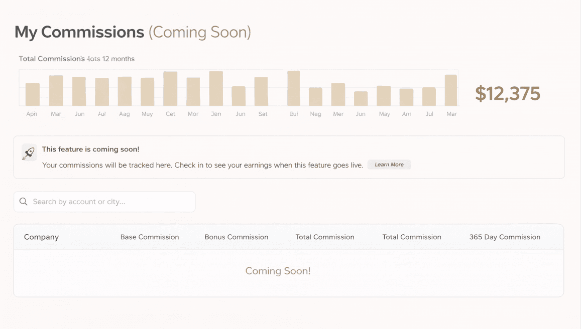Screen dimensions: 581x329
Task: Click the 'This feature is coming soon!' heading
Action: [90, 149]
